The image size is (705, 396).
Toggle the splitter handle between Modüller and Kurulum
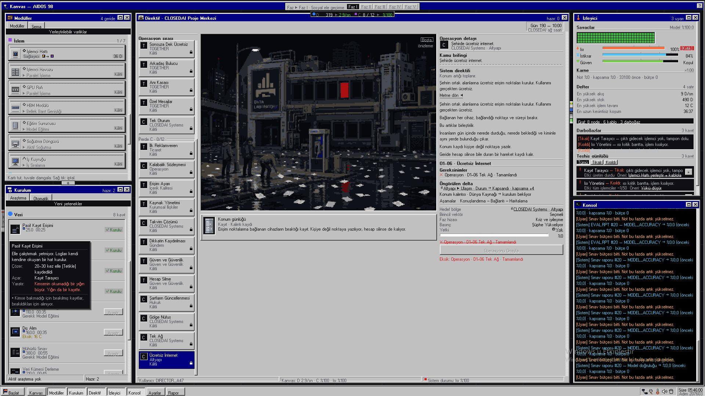[68, 183]
